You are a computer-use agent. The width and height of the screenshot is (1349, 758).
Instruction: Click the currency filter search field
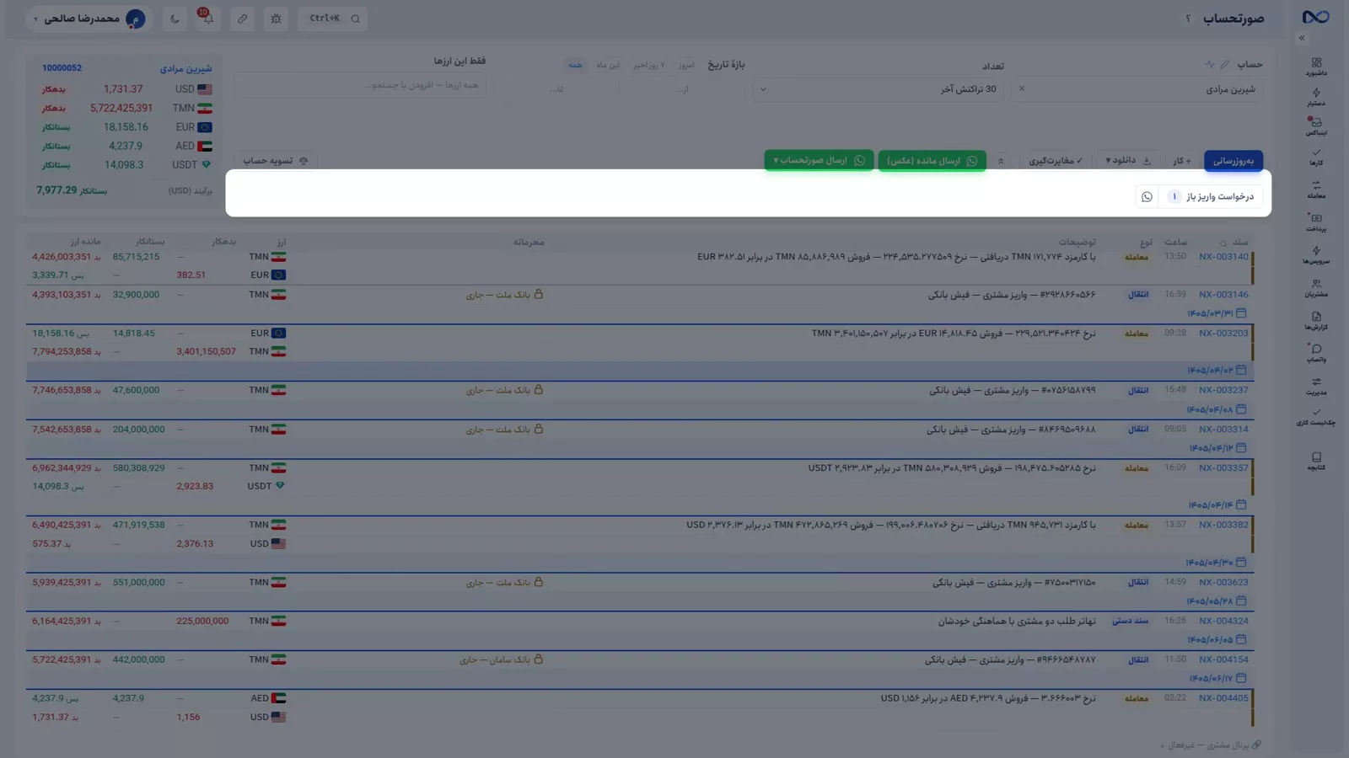coord(361,85)
